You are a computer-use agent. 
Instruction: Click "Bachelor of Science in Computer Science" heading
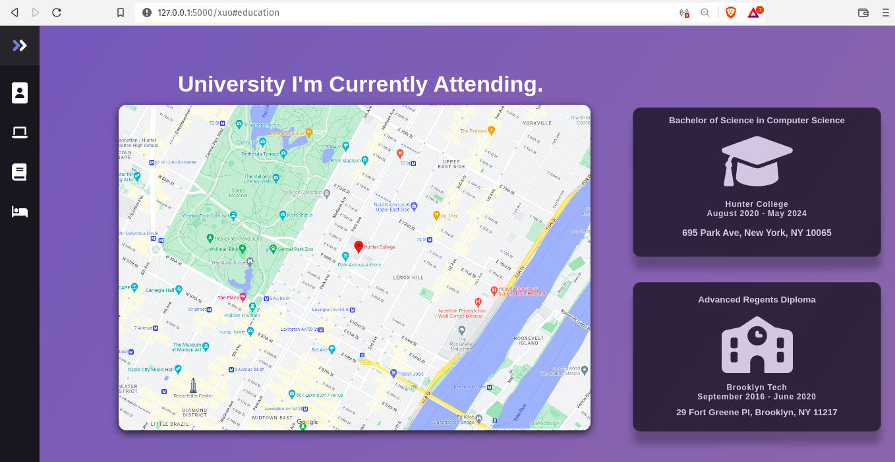click(757, 120)
